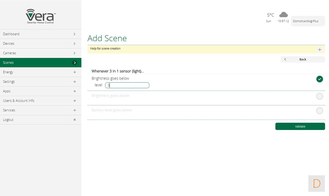
Task: Click the cloud weather icon
Action: (283, 15)
